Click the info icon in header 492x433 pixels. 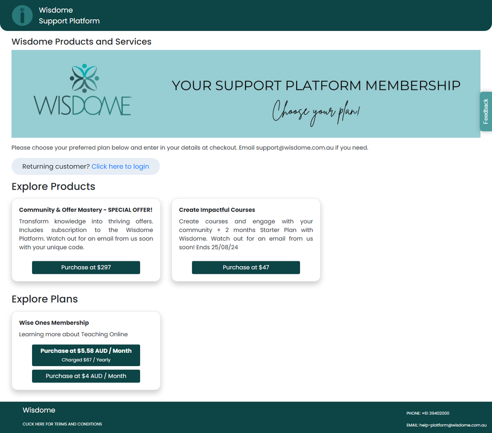click(22, 16)
